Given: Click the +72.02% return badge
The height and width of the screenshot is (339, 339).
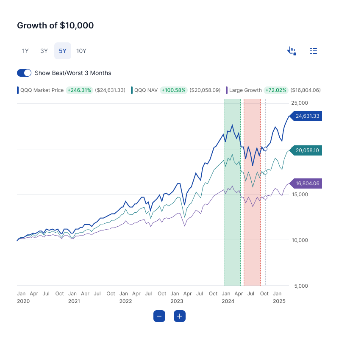Looking at the screenshot, I should click(276, 90).
